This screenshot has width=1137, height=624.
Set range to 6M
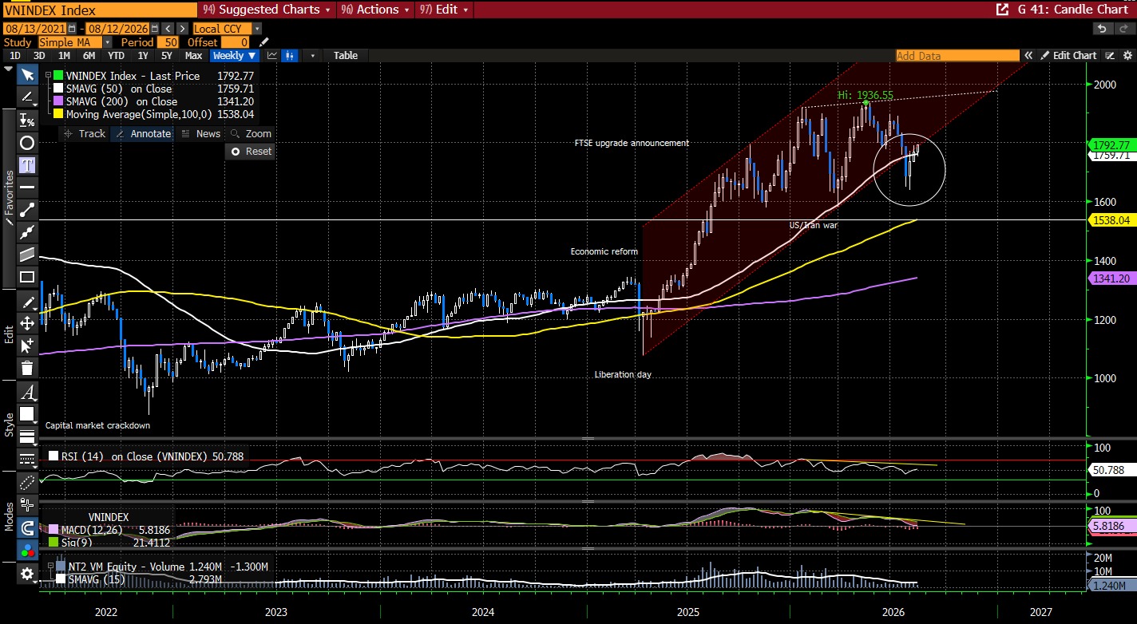[89, 56]
